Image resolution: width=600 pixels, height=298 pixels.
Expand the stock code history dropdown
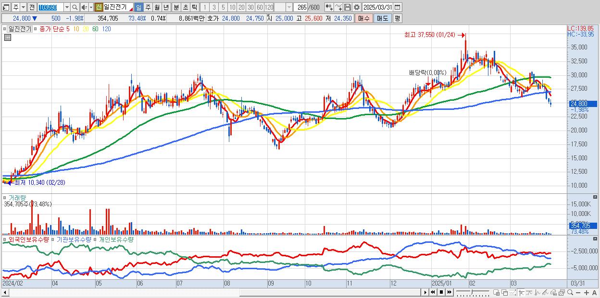tap(67, 7)
